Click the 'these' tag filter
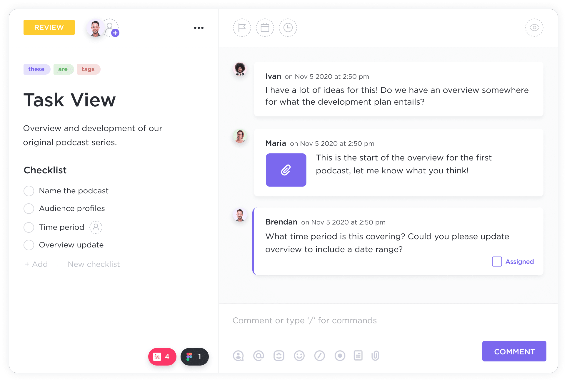The image size is (567, 382). click(35, 69)
